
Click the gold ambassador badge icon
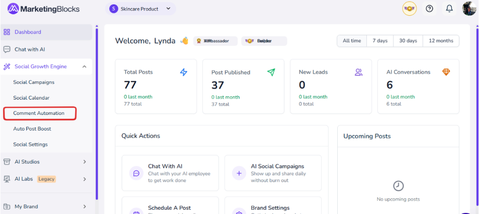tap(409, 9)
